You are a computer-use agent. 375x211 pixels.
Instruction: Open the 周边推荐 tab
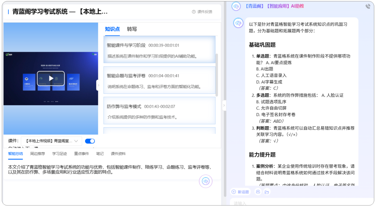point(38,153)
